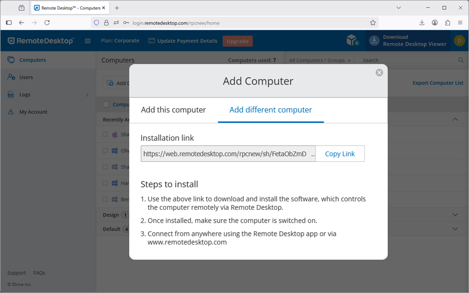This screenshot has height=293, width=469.
Task: Close the Add Computer dialog
Action: [379, 73]
